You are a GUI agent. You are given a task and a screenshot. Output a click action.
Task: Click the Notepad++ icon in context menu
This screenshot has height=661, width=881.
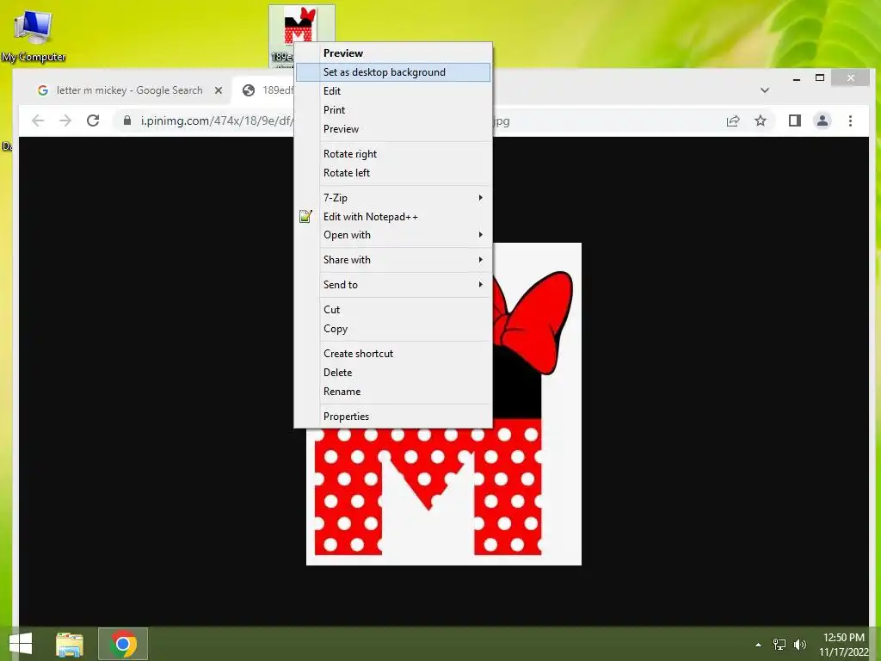(305, 216)
